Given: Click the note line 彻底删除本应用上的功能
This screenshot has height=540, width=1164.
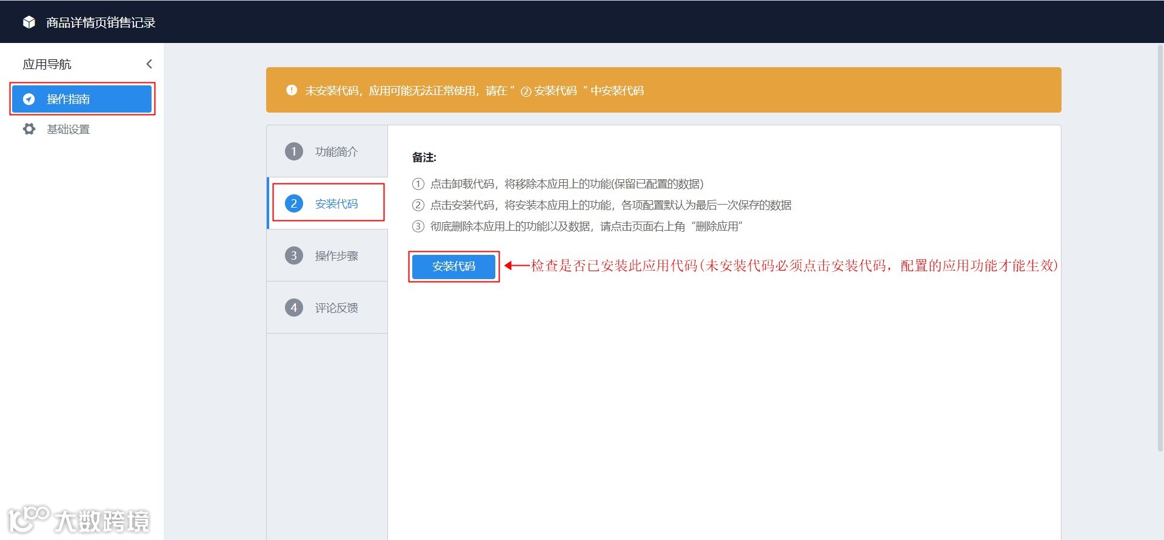Looking at the screenshot, I should [577, 226].
